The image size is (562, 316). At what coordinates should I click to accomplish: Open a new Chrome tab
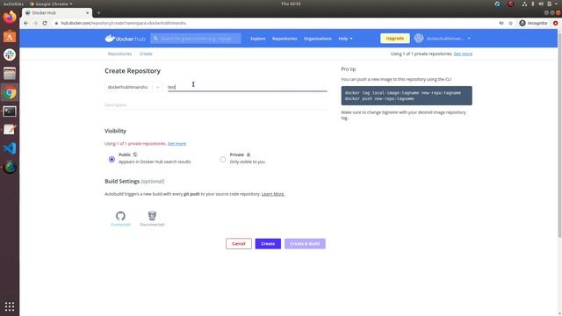tap(98, 13)
